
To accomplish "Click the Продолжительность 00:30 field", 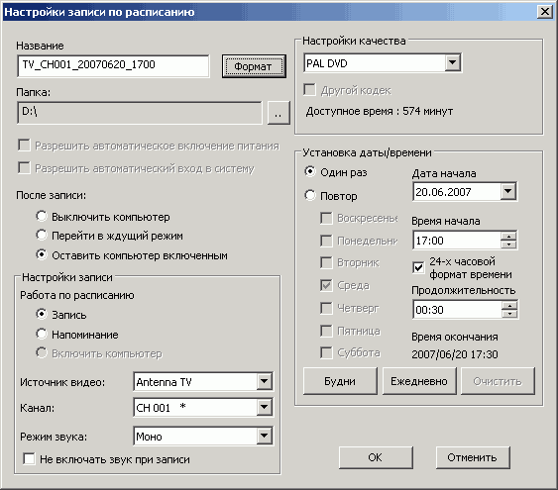I will 458,310.
